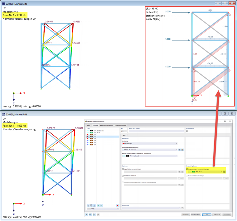The width and height of the screenshot is (237, 221).
Task: Click the Berechnen button
Action: click(x=186, y=215)
